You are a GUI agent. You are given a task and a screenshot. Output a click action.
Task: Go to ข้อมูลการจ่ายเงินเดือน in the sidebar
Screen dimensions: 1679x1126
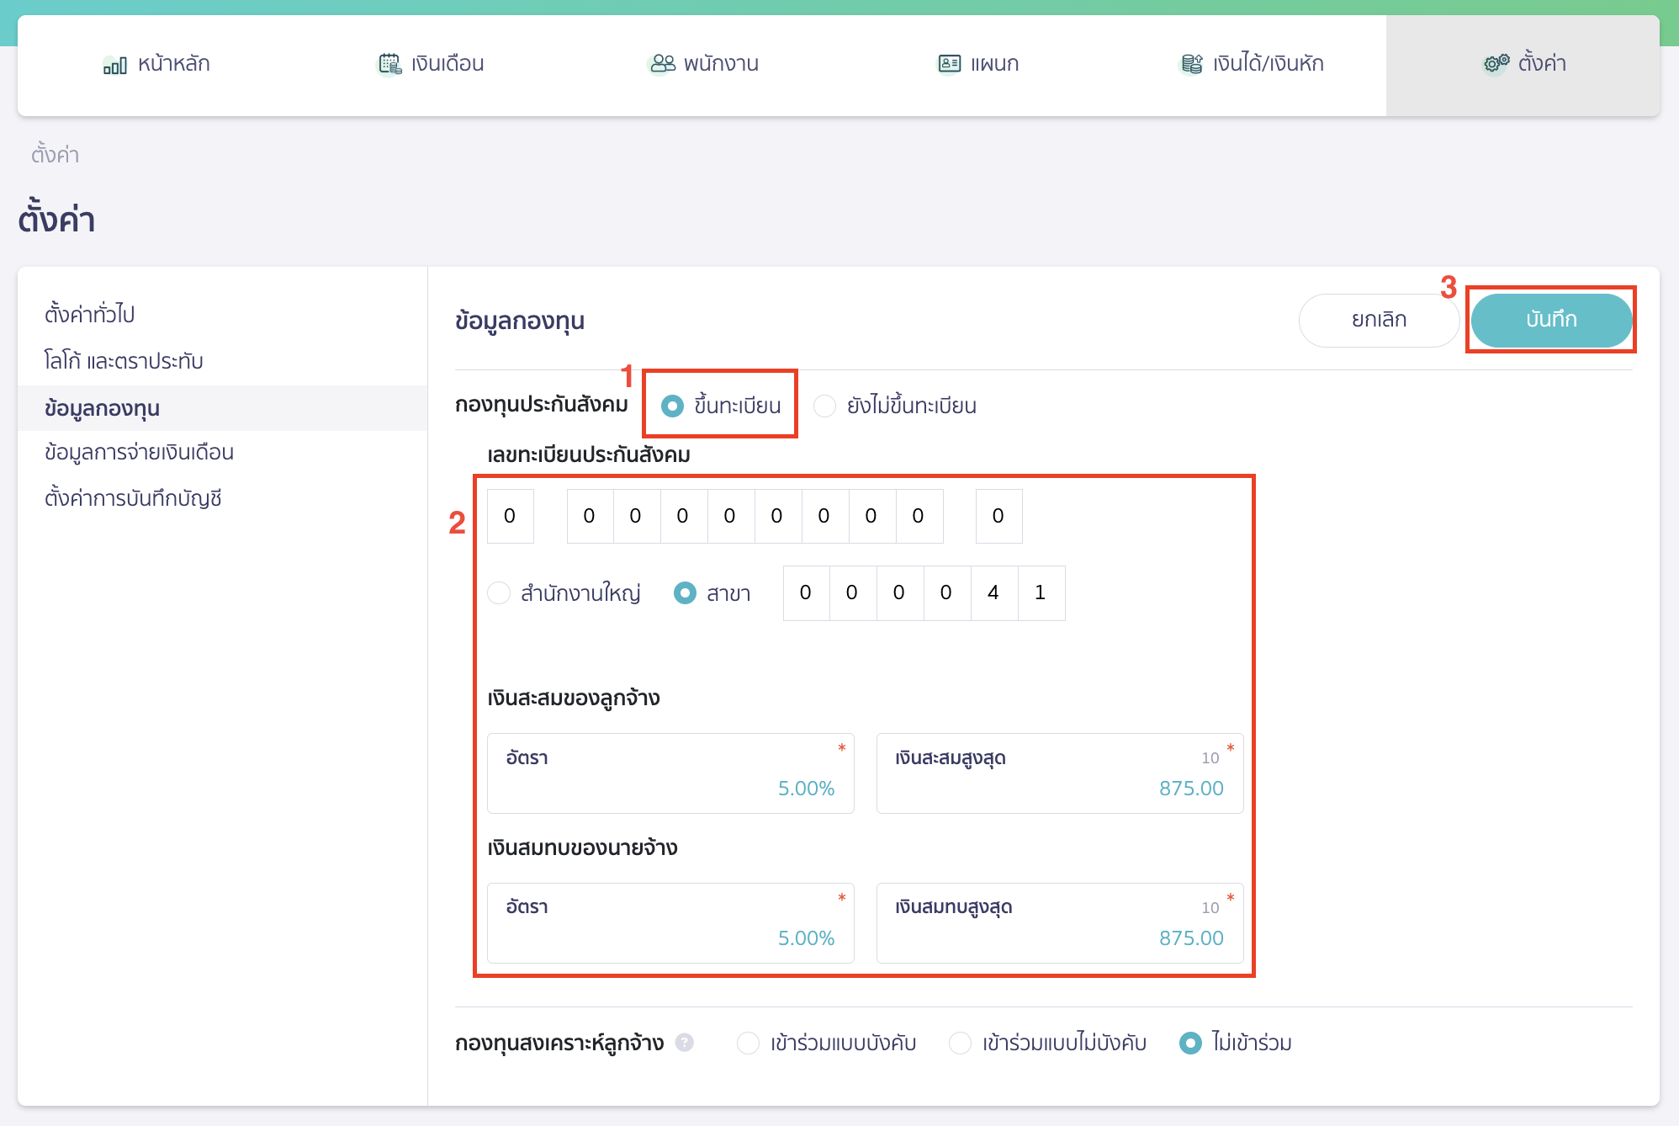click(139, 453)
